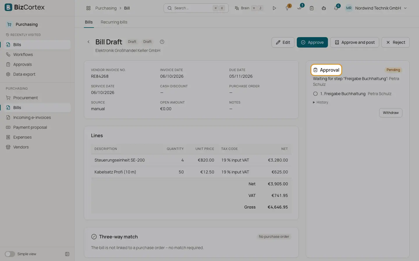Open the robot assistant icon
The width and height of the screenshot is (419, 261).
coord(324,8)
